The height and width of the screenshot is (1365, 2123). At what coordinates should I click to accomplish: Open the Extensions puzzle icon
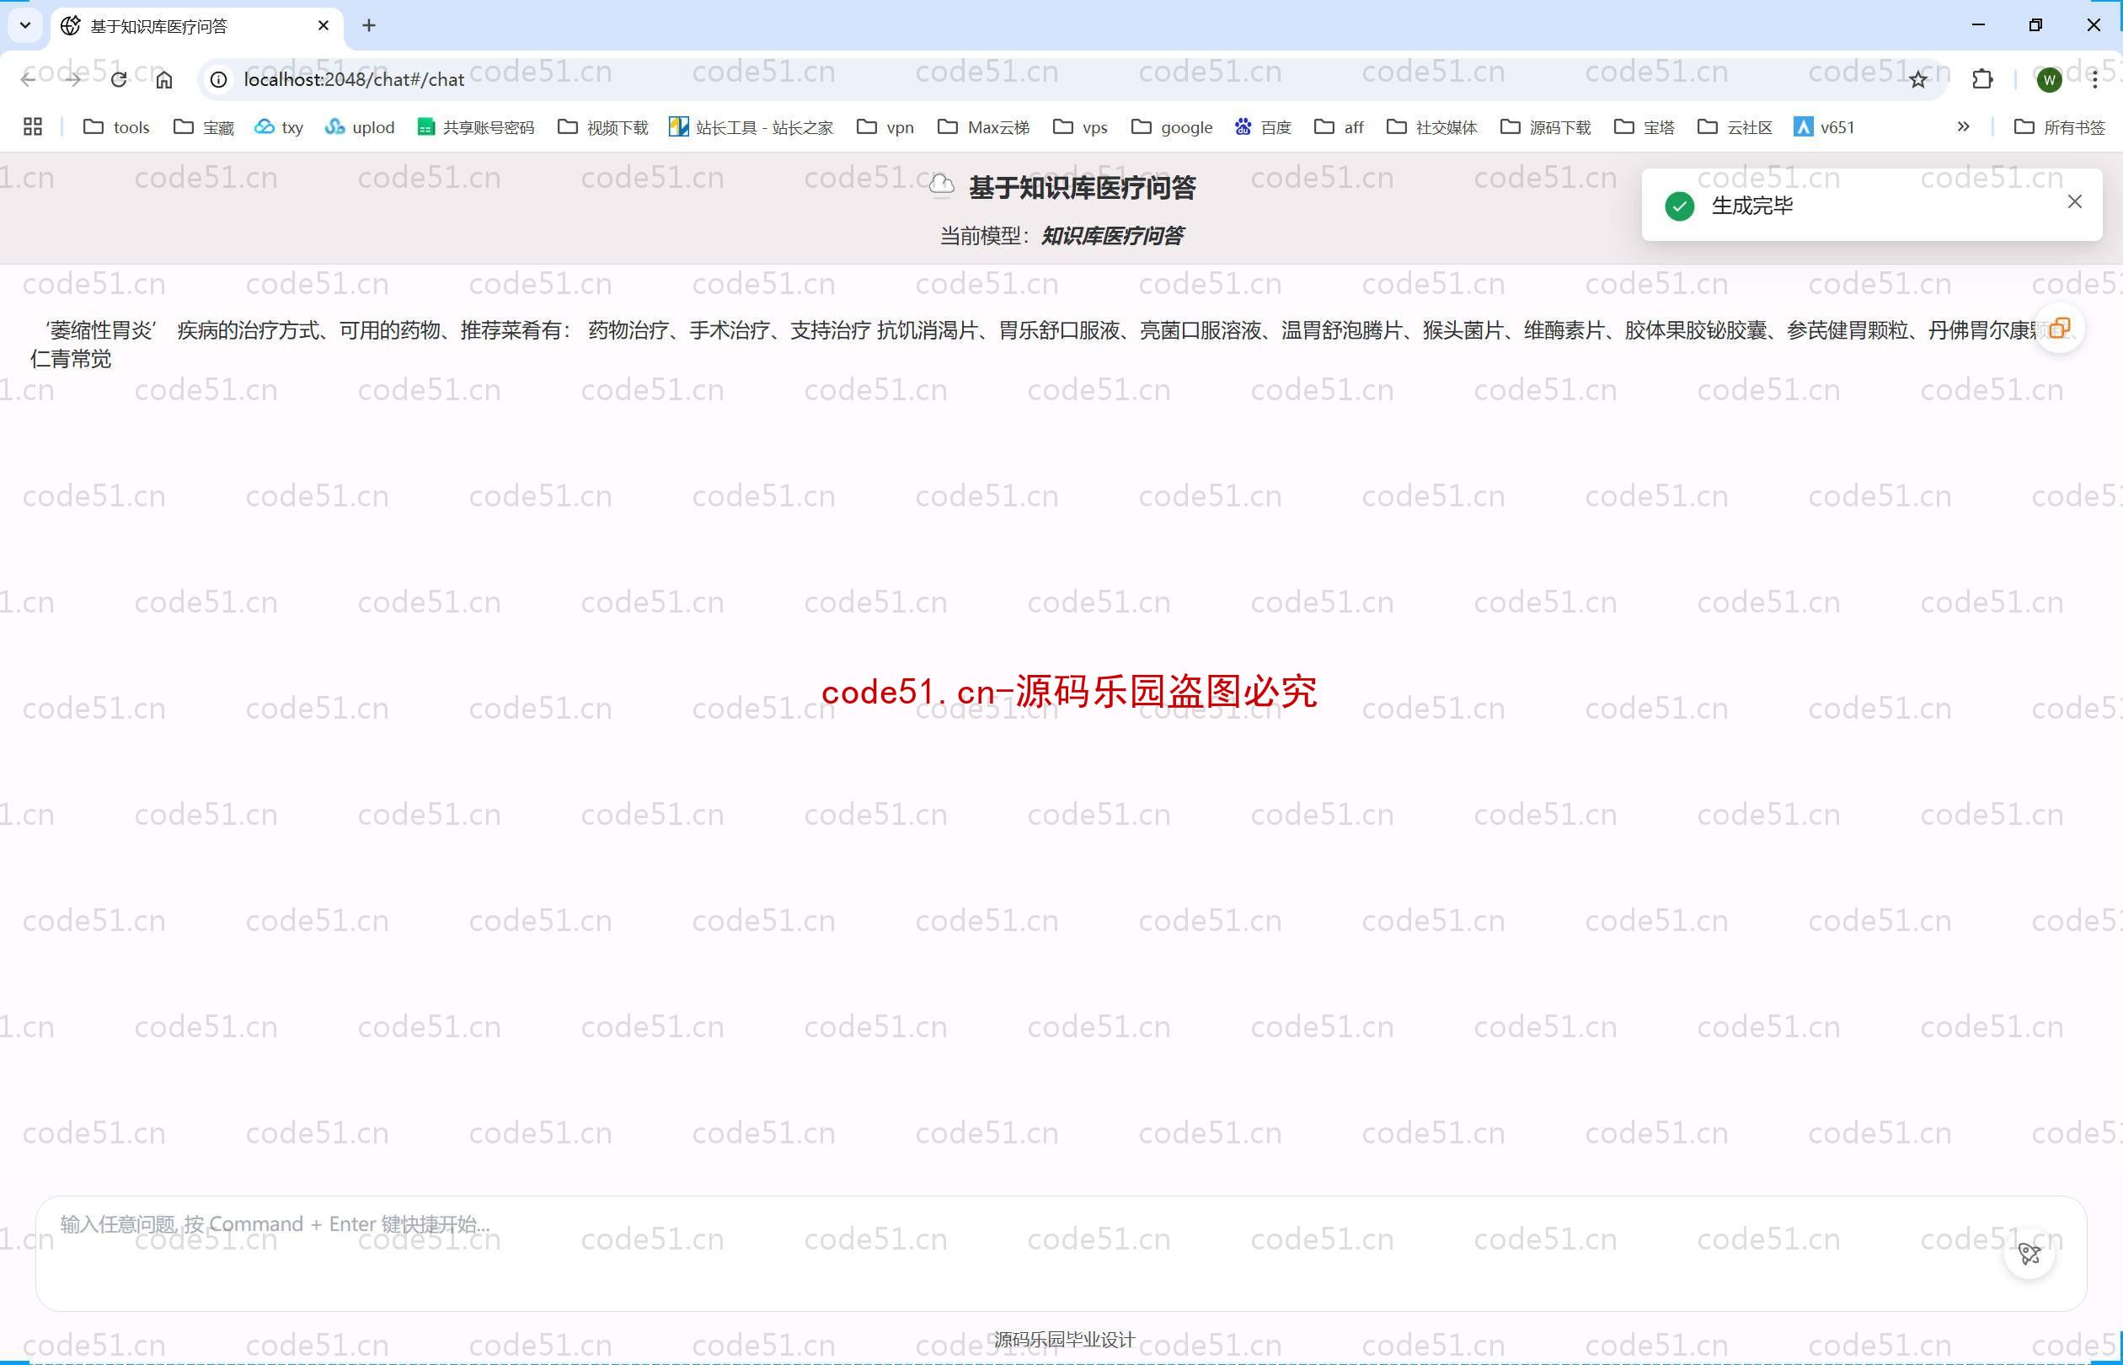coord(1982,80)
